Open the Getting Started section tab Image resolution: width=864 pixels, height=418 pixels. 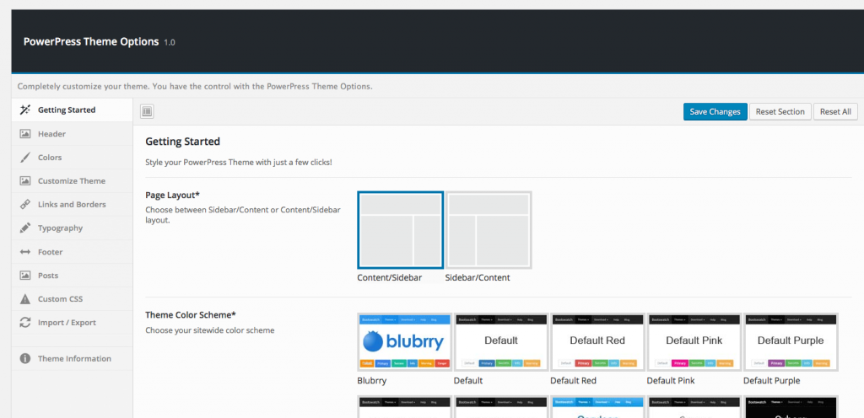point(73,110)
